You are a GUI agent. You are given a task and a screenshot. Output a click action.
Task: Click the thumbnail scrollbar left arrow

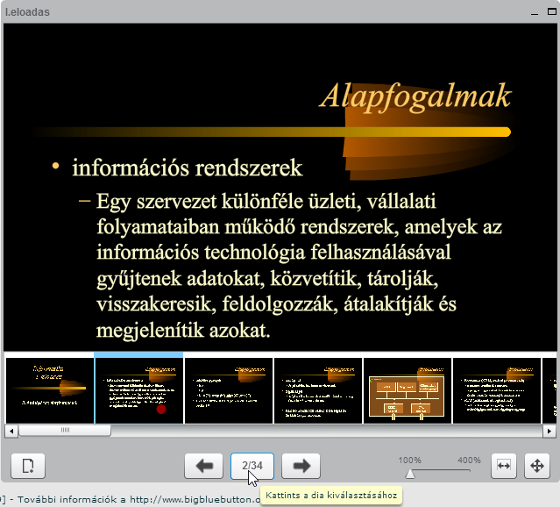(11, 431)
